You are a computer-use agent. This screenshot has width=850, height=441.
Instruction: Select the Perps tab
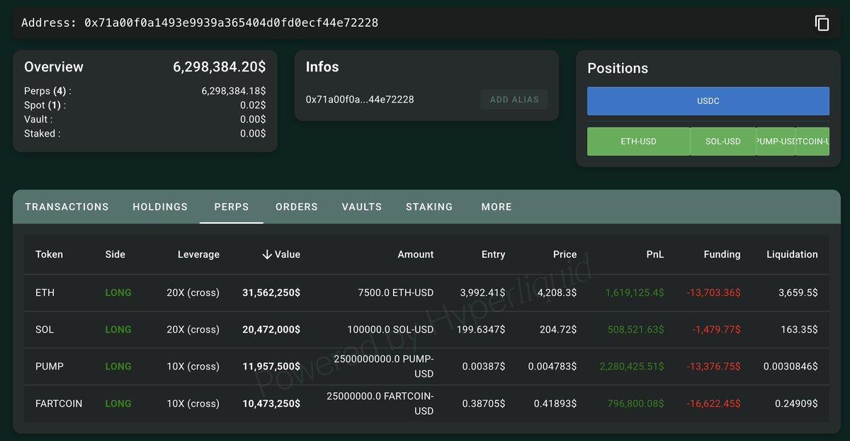[232, 207]
